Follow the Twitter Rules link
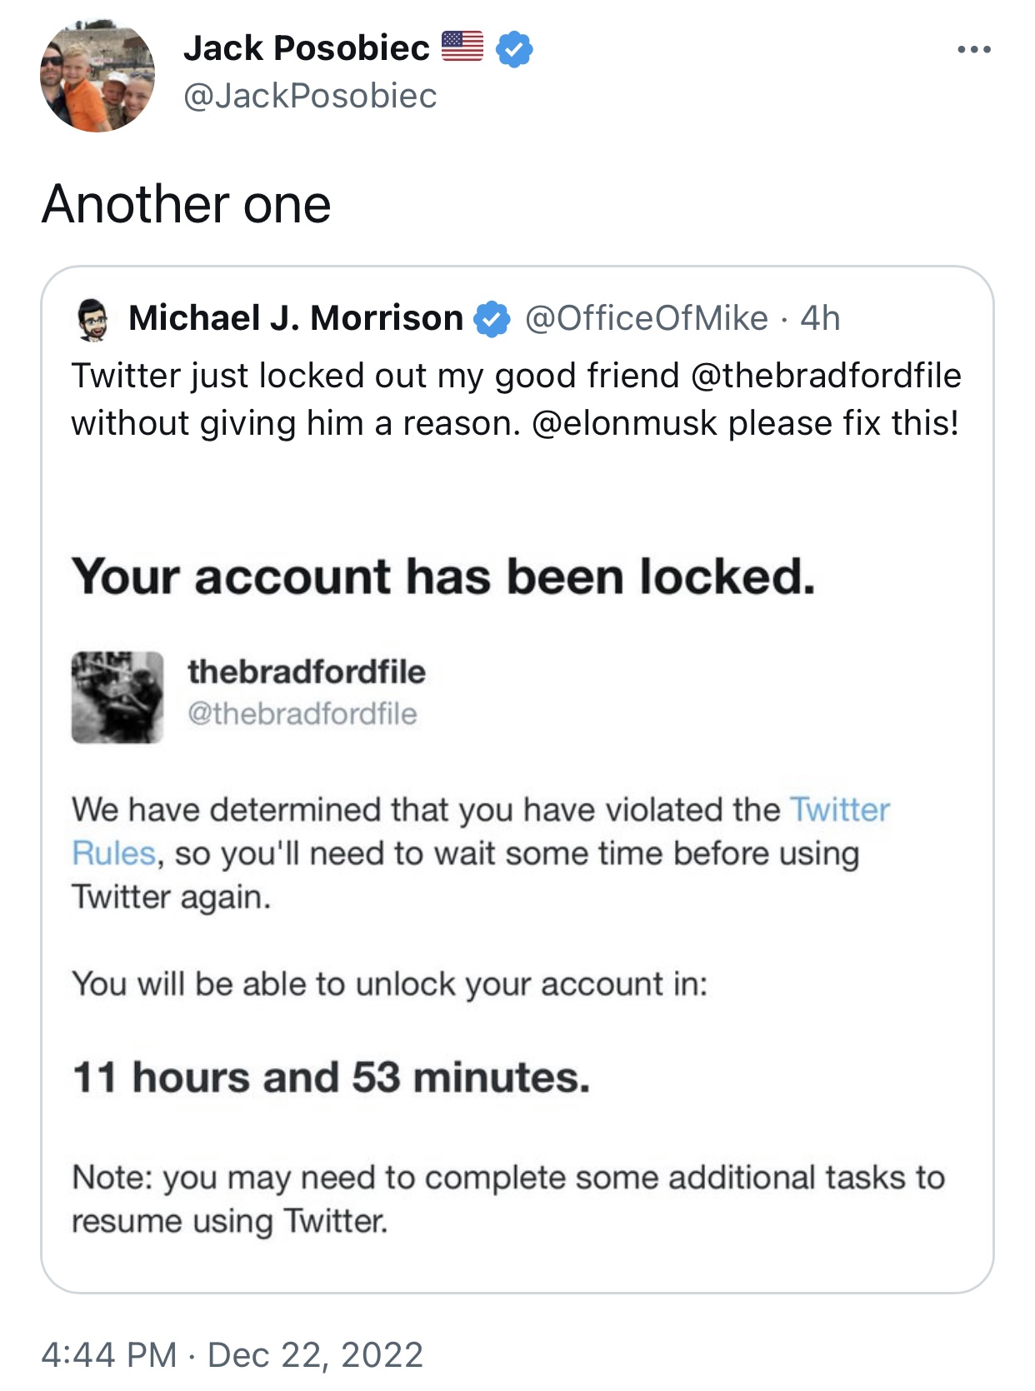 coord(481,831)
